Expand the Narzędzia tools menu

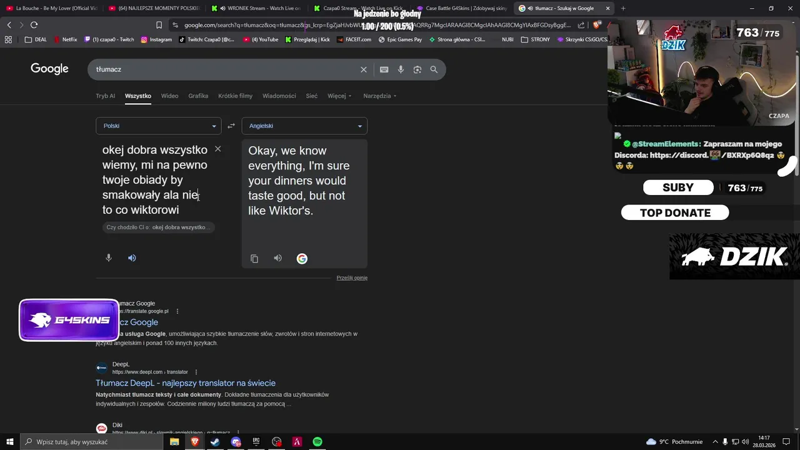click(380, 96)
